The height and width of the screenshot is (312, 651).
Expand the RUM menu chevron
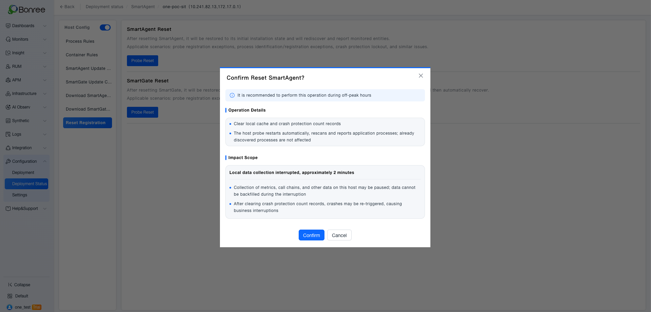pos(45,66)
